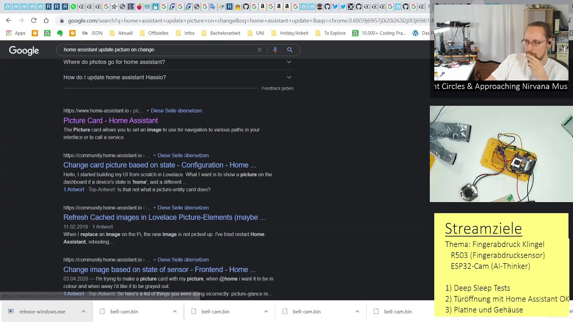This screenshot has width=573, height=322.
Task: Click 'R503 (Fingerabdrucksensor)' text
Action: [x=498, y=255]
